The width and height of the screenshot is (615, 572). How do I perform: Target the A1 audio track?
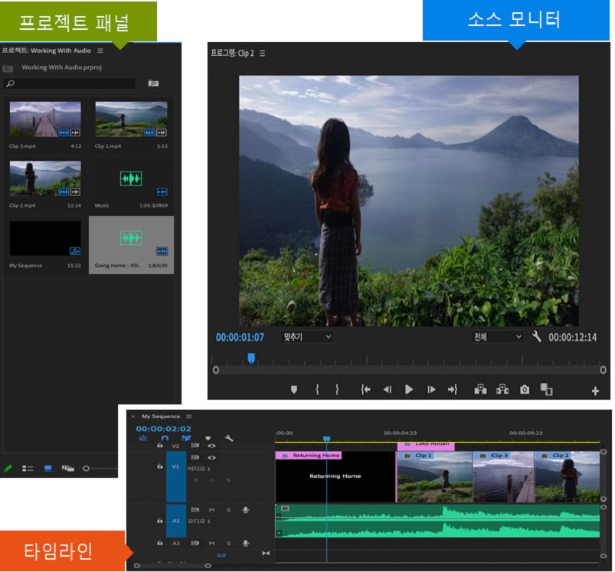(175, 521)
